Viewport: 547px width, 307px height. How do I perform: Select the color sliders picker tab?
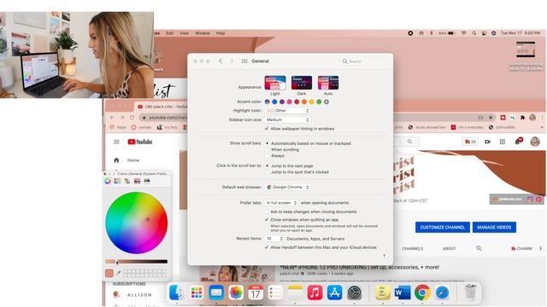click(117, 181)
